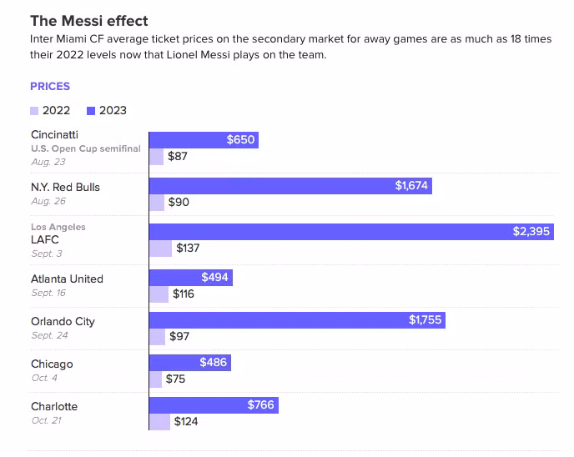Click the N.Y. Red Bulls team label
The width and height of the screenshot is (574, 457).
click(x=65, y=187)
